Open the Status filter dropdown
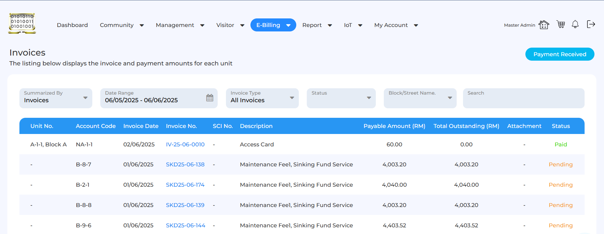Screen dimensions: 604x234 pyautogui.click(x=341, y=98)
